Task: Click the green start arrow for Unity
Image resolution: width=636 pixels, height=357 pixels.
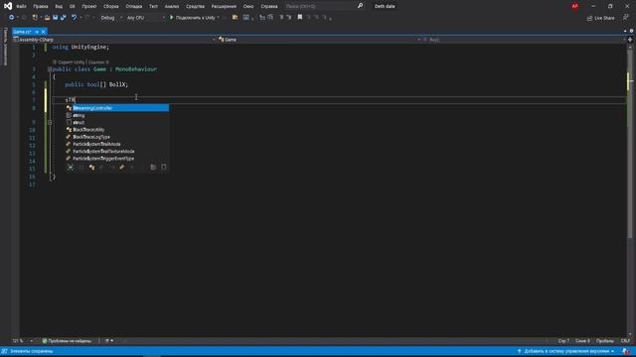Action: tap(172, 18)
